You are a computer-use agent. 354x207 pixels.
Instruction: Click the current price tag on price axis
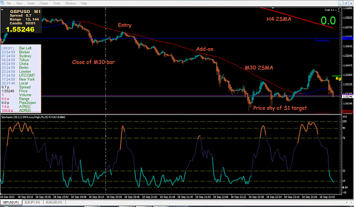coord(347,96)
